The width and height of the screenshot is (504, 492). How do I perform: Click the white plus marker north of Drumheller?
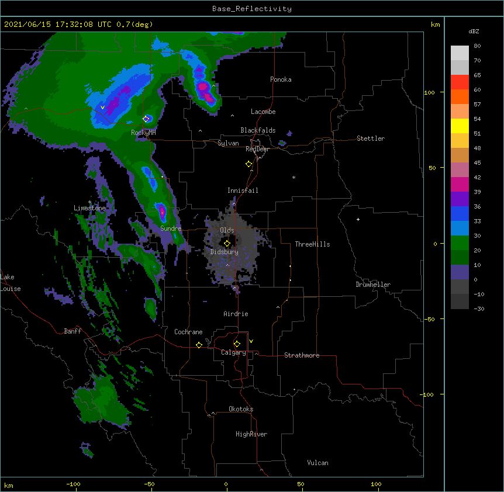(x=358, y=219)
